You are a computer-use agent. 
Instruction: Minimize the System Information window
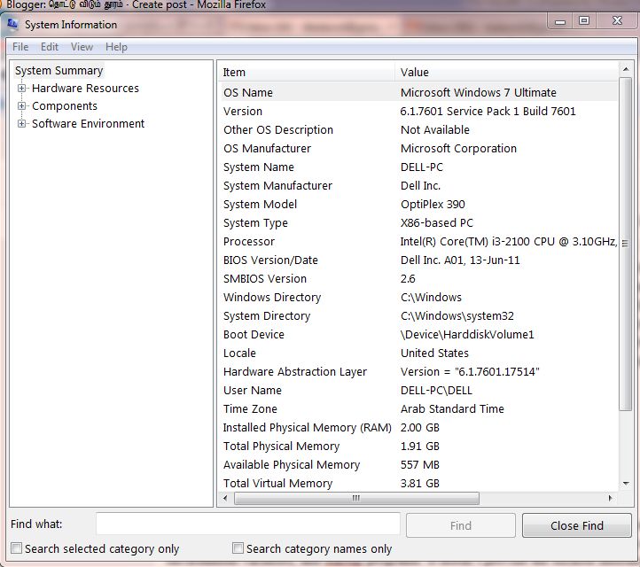tap(560, 20)
